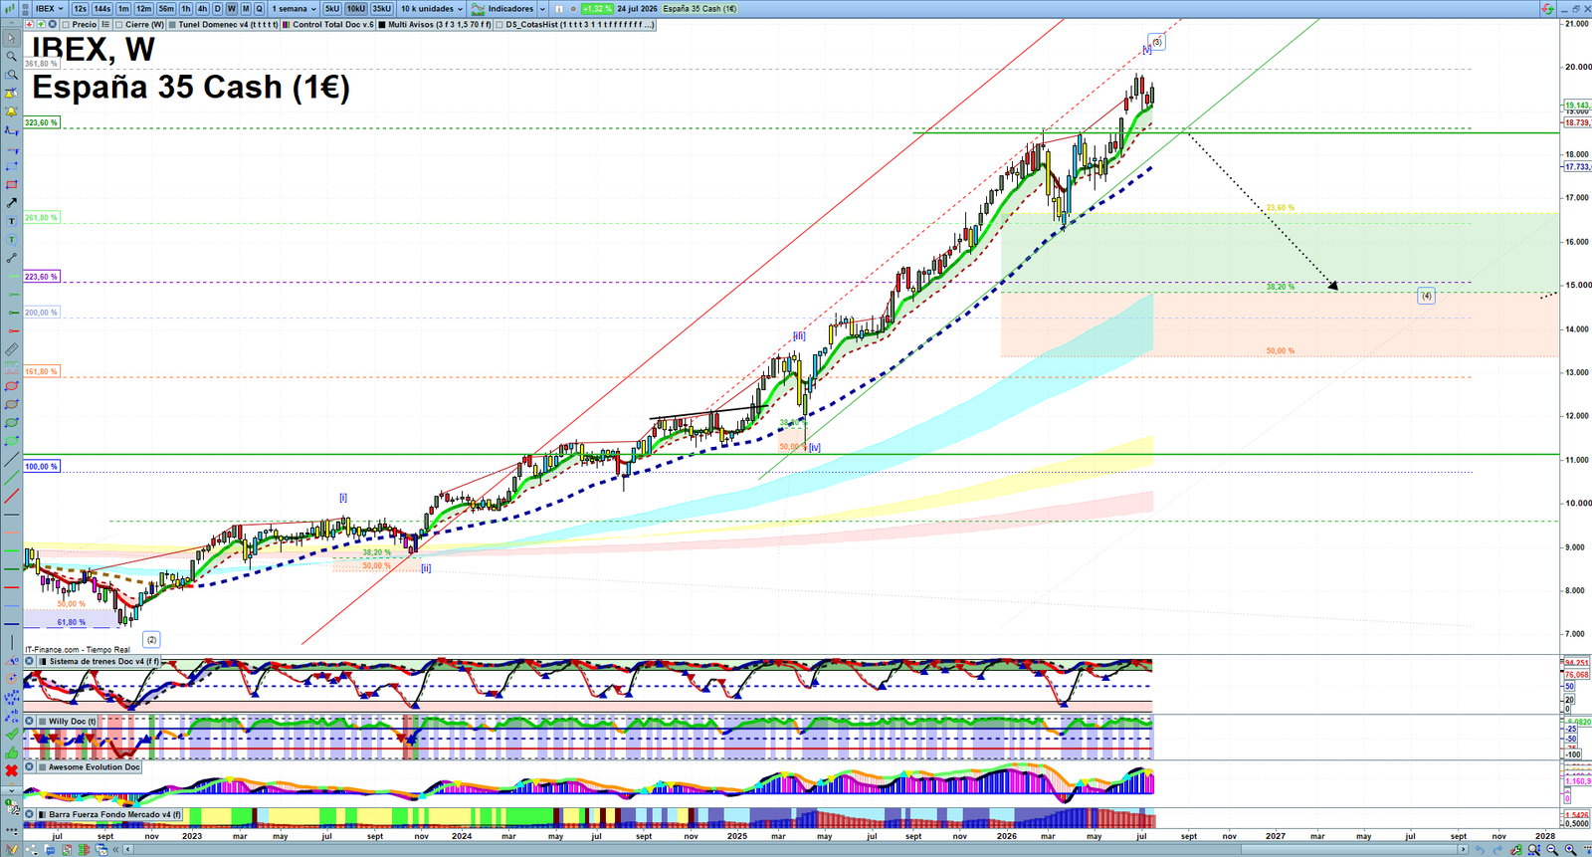Open the chat bubble icon in bottom bar
The height and width of the screenshot is (857, 1592).
[x=50, y=849]
